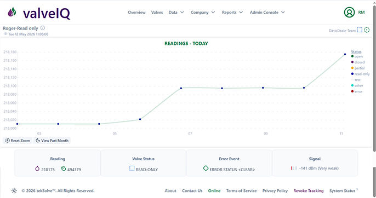Open the Overview page

(x=136, y=12)
